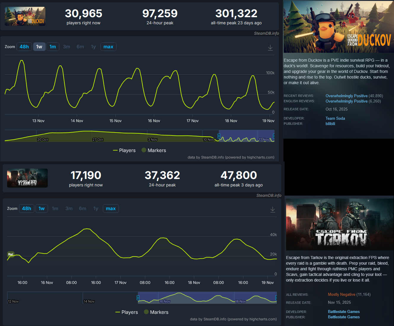The image size is (394, 326).
Task: Open the Team Soda developer link
Action: point(335,119)
